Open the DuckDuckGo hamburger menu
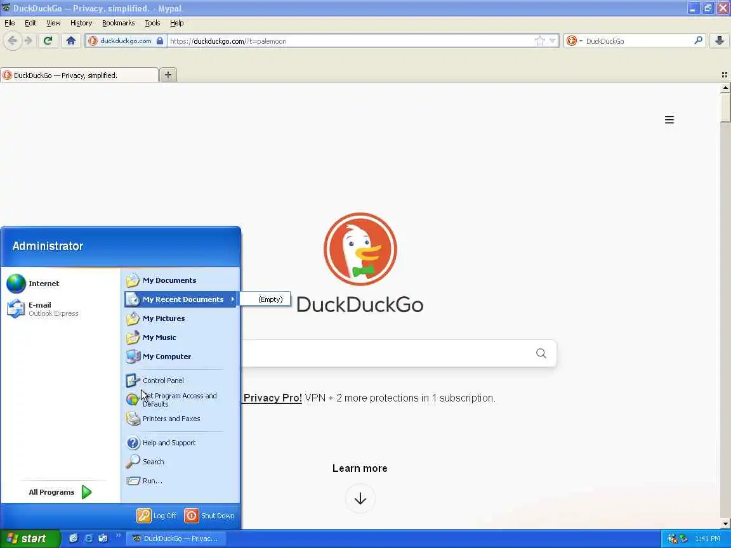The width and height of the screenshot is (731, 548). 669,120
